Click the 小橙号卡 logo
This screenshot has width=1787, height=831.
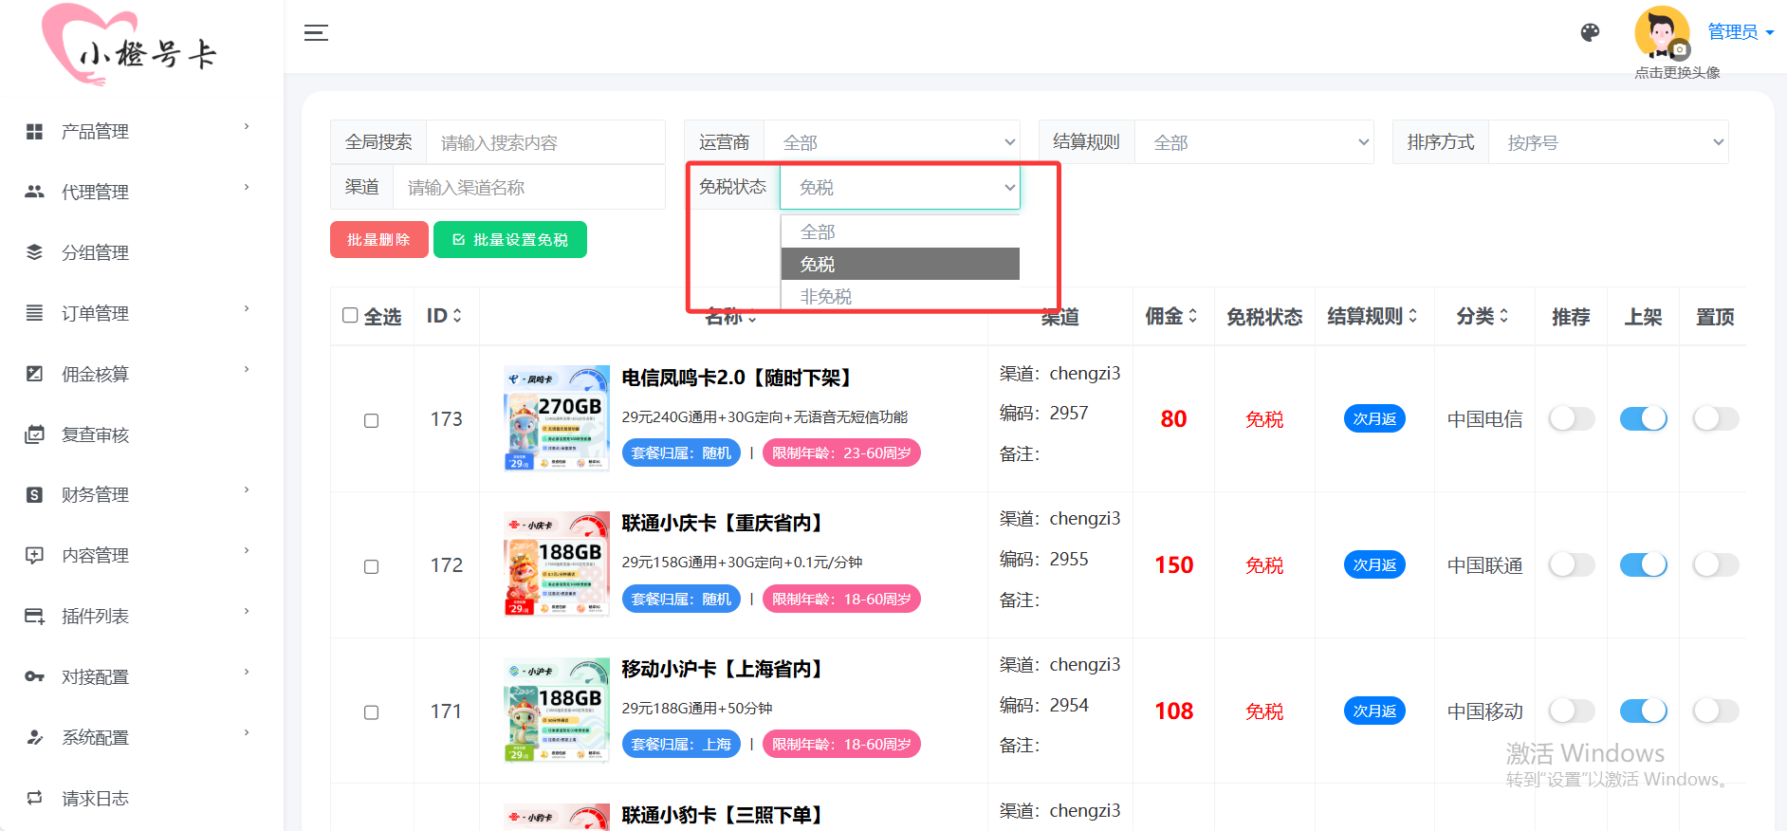point(130,46)
